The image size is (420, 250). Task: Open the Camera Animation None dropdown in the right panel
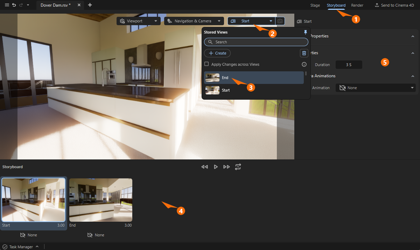point(375,88)
